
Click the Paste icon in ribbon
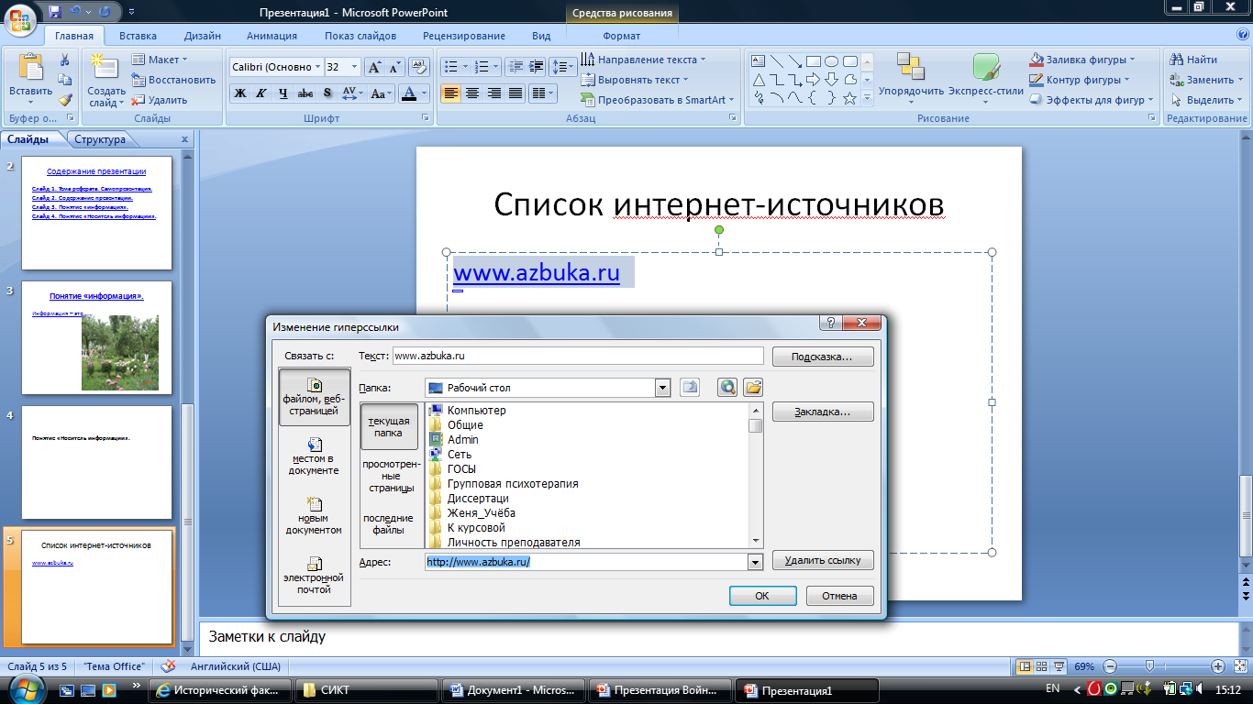pyautogui.click(x=31, y=69)
